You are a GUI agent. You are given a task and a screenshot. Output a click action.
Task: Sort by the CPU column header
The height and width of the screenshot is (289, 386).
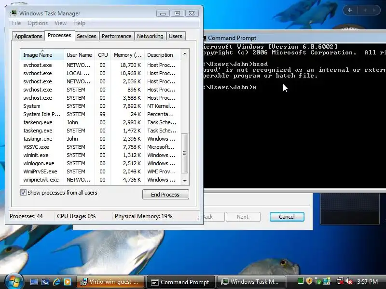tap(103, 55)
